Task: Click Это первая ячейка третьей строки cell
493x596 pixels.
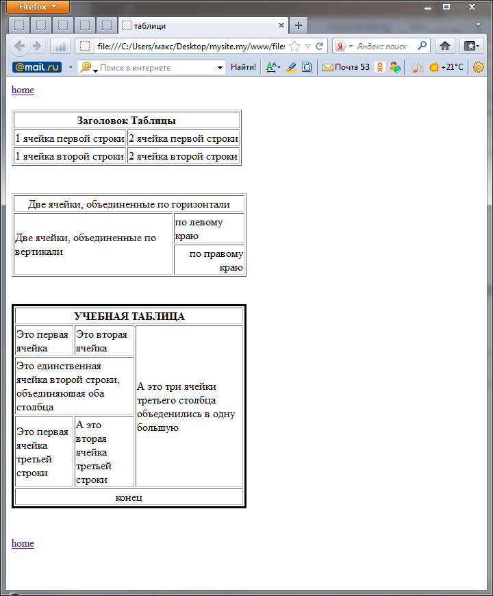Action: (x=44, y=451)
